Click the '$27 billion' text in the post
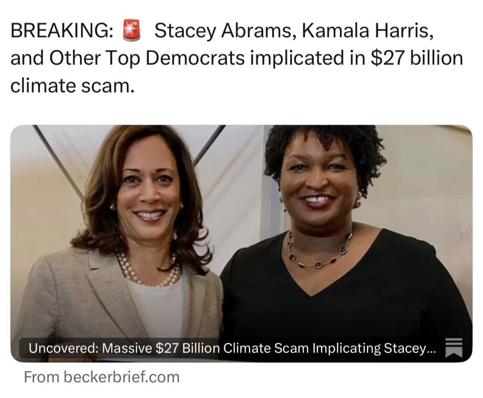Screen dimensions: 483x398 (417, 58)
